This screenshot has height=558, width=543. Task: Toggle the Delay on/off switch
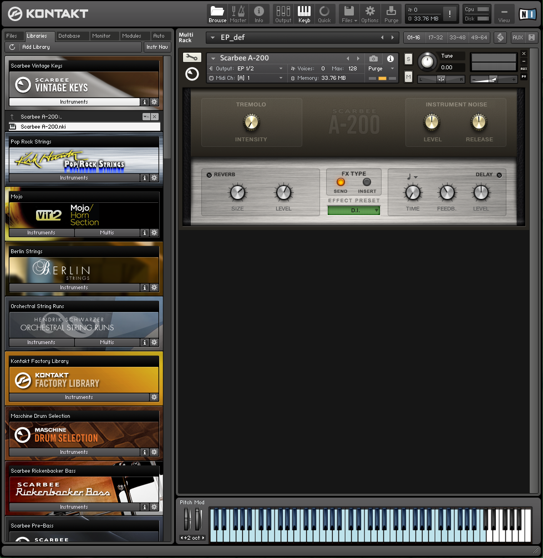[499, 175]
